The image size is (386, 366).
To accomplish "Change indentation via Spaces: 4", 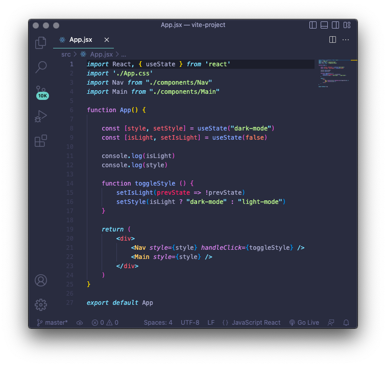I will pyautogui.click(x=158, y=323).
